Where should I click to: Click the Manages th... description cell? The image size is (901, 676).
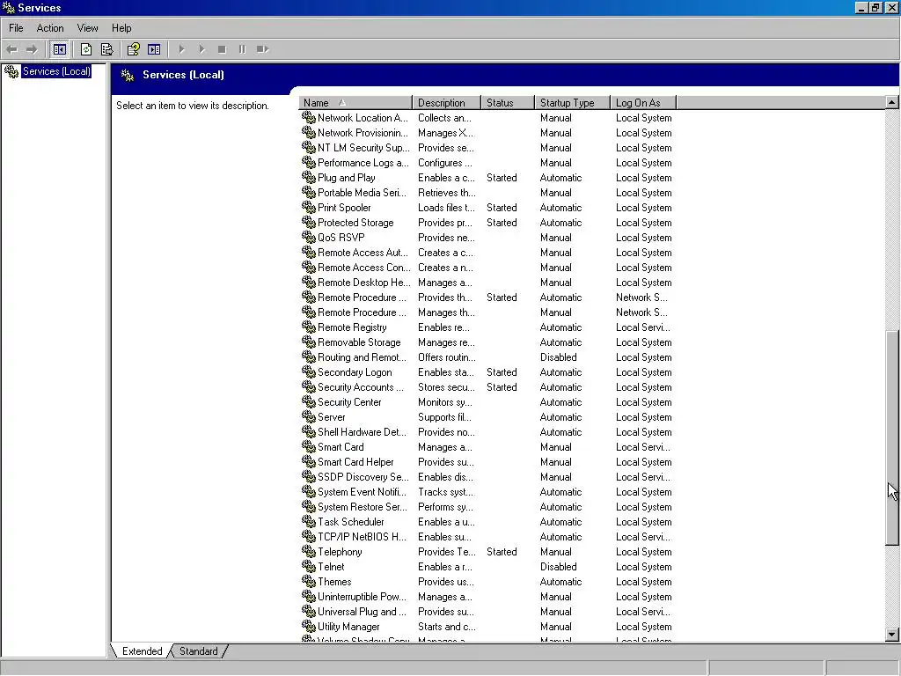click(x=446, y=312)
